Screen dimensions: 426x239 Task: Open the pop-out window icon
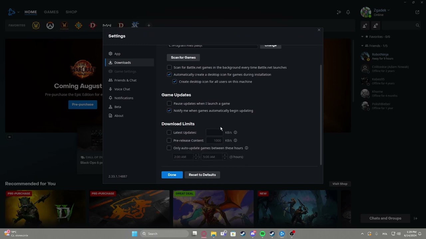pos(417,12)
